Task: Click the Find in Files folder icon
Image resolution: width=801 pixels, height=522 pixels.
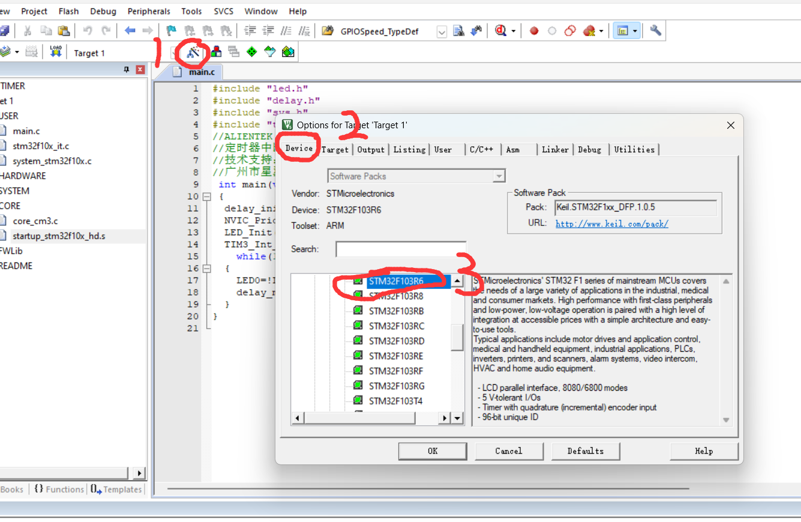Action: click(x=328, y=31)
